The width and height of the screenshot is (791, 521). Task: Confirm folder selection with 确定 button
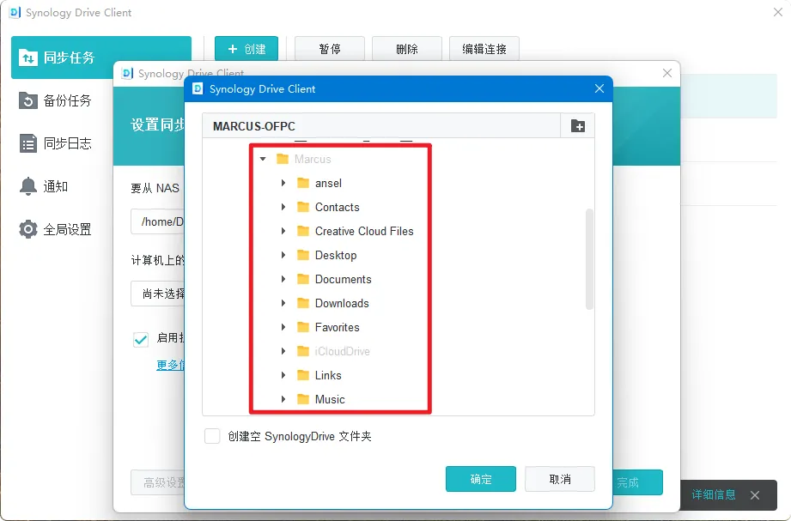coord(481,479)
